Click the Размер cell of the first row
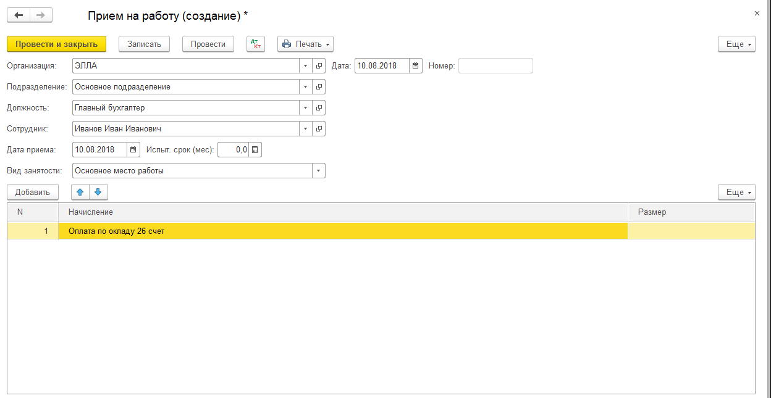 pos(691,231)
